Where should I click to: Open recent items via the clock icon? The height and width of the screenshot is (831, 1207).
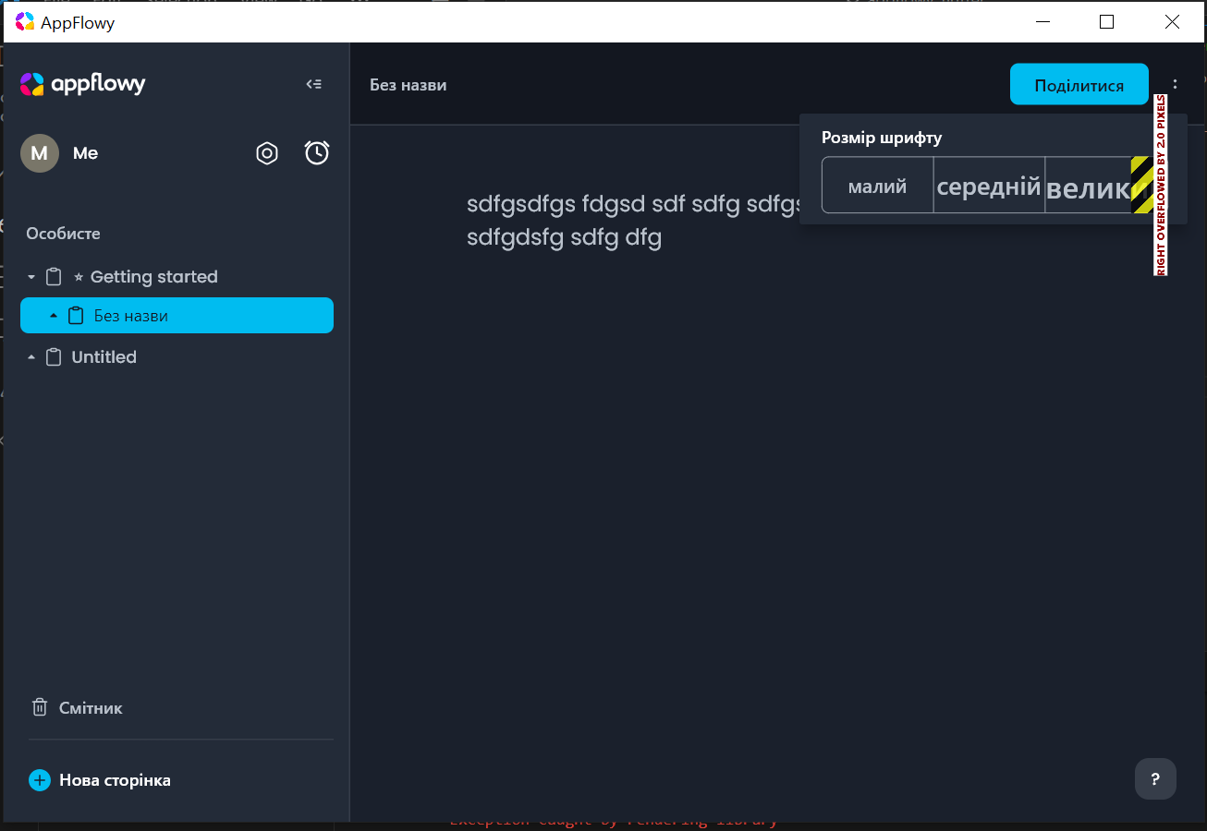(317, 152)
